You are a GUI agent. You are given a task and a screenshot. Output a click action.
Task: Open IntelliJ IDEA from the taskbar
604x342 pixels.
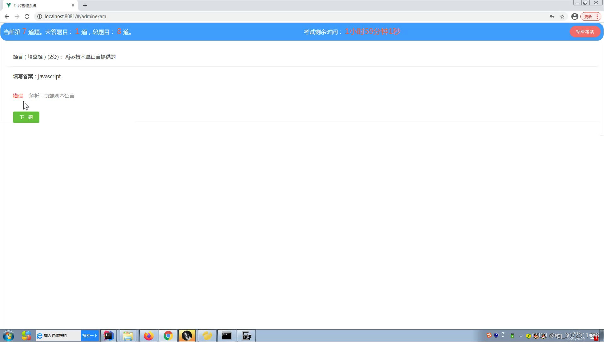coord(109,336)
